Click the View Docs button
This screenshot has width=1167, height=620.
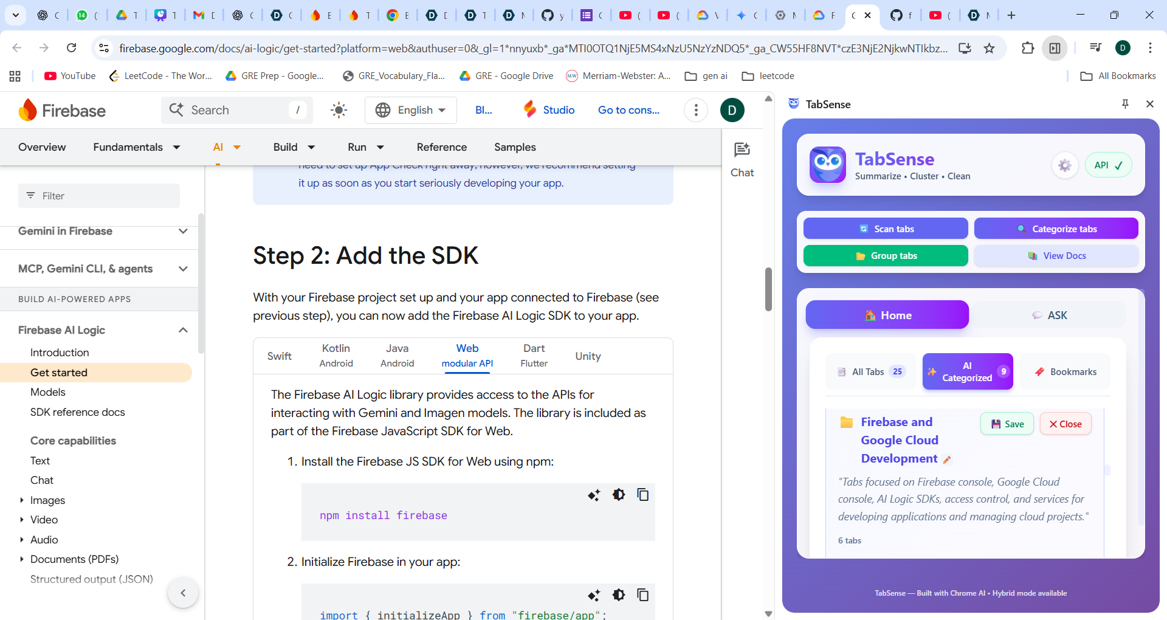click(1056, 256)
